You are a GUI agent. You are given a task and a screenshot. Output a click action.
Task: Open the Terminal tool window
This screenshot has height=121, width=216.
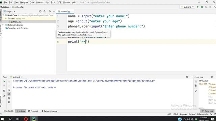pyautogui.click(x=33, y=111)
